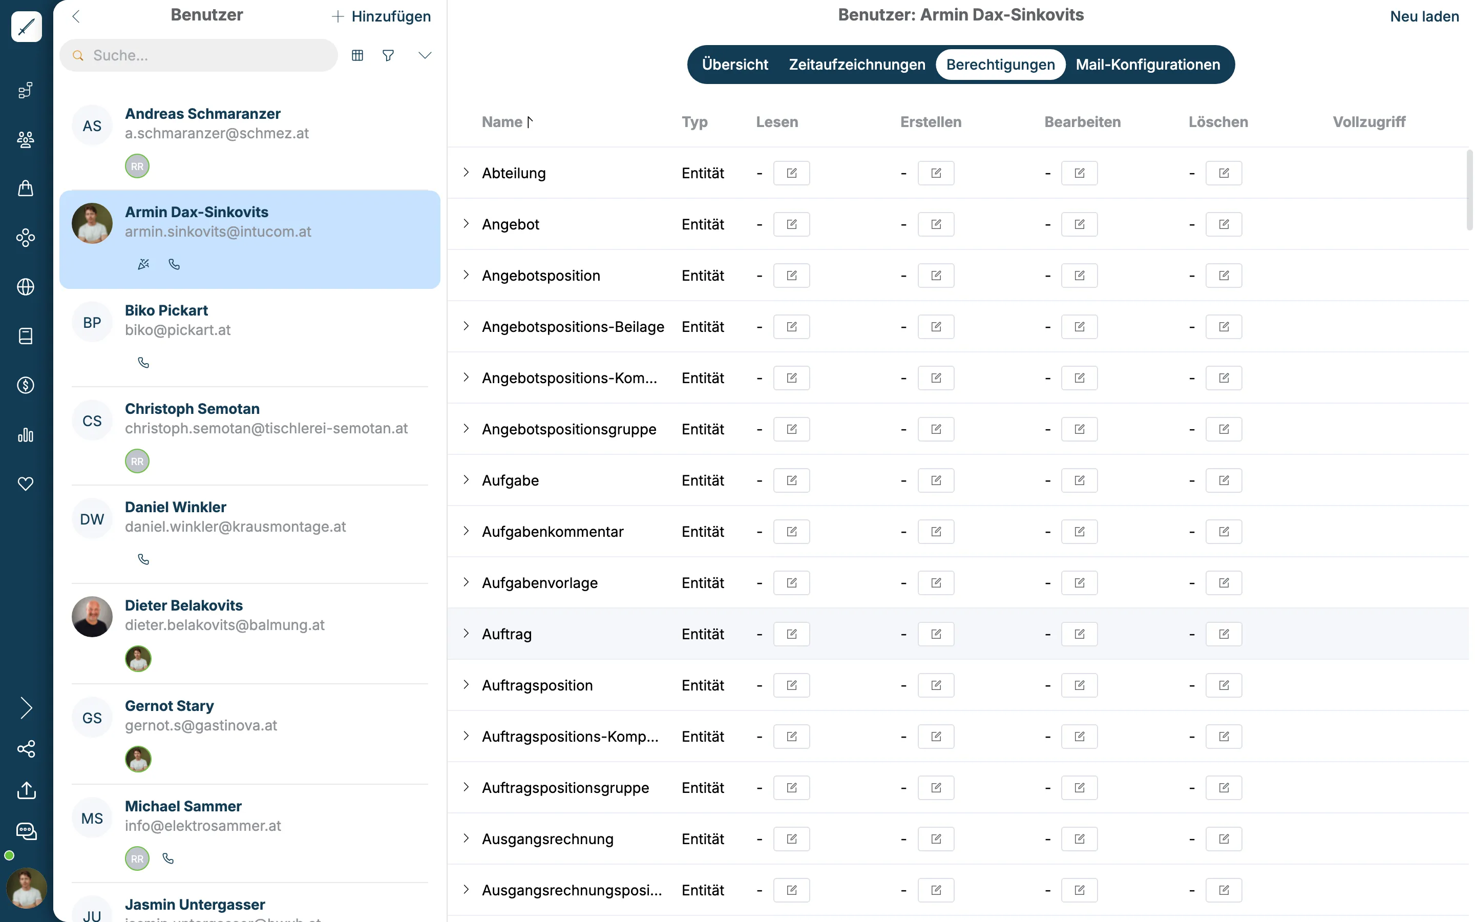Expand the Angebotsposition row
The width and height of the screenshot is (1475, 922).
click(466, 275)
